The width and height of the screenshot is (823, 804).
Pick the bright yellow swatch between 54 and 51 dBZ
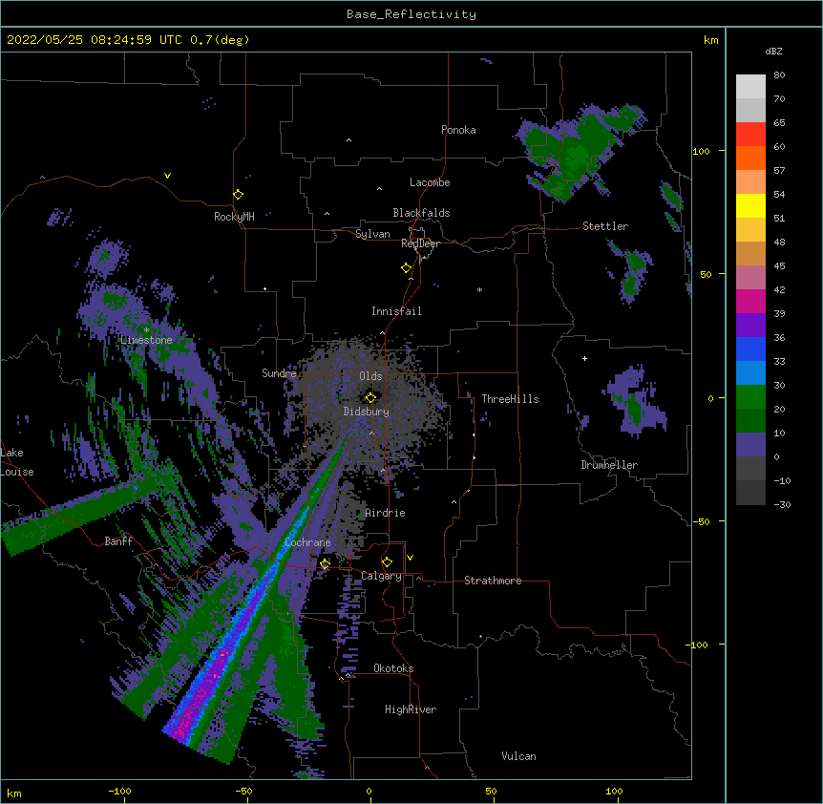750,205
